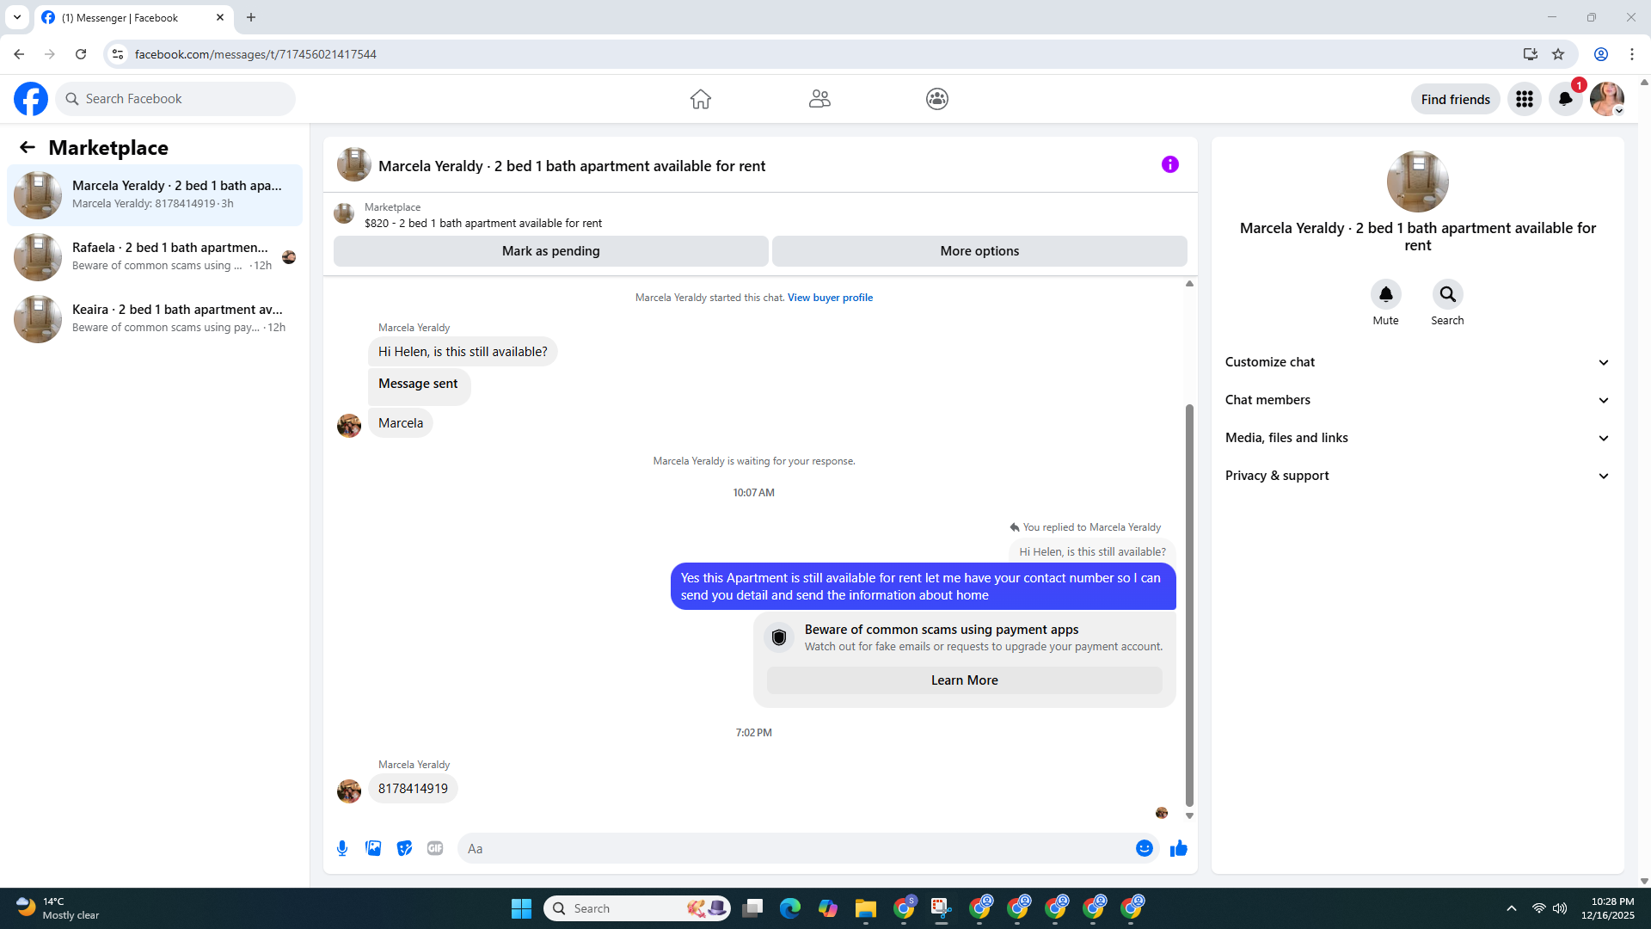
Task: Expand Media, files and links section
Action: point(1418,438)
